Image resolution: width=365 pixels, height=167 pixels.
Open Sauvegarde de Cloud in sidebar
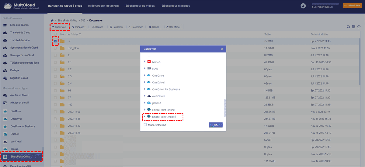pyautogui.click(x=22, y=55)
